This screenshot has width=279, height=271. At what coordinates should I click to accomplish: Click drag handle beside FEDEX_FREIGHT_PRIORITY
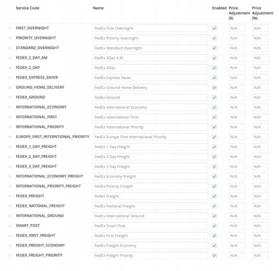pos(9,255)
